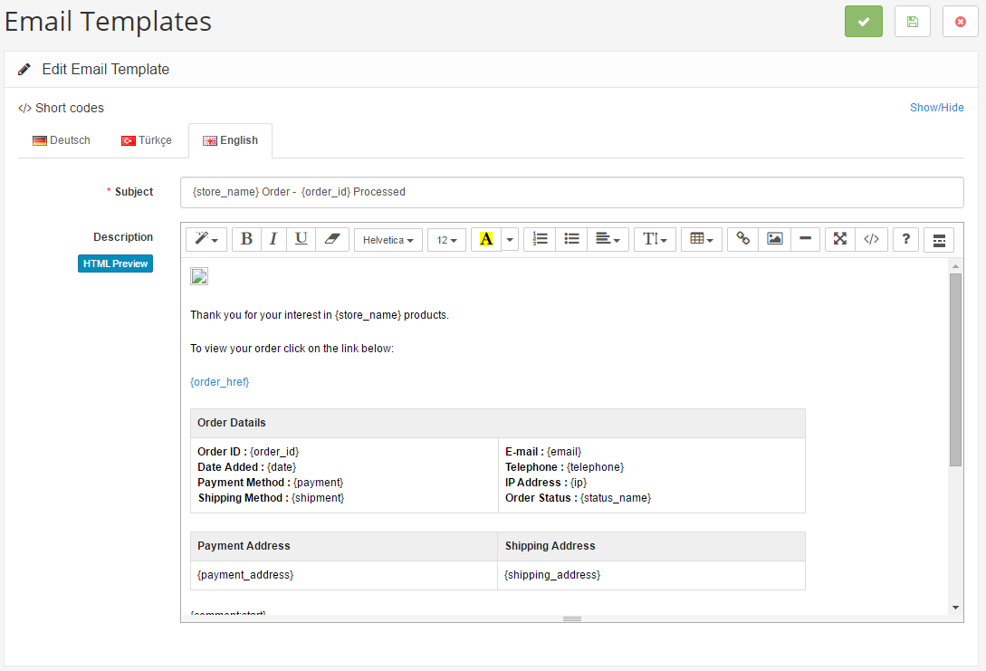The width and height of the screenshot is (986, 671).
Task: Switch to code view in editor
Action: (x=871, y=240)
